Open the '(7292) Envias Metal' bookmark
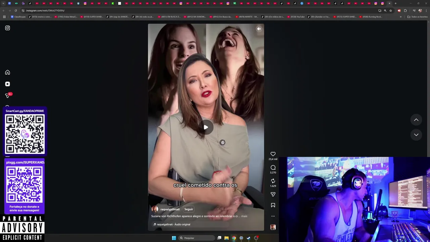The width and height of the screenshot is (430, 242). coord(66,17)
